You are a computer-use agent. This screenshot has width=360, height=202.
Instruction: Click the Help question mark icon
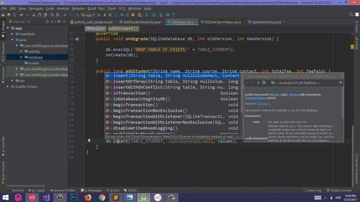coord(174,15)
